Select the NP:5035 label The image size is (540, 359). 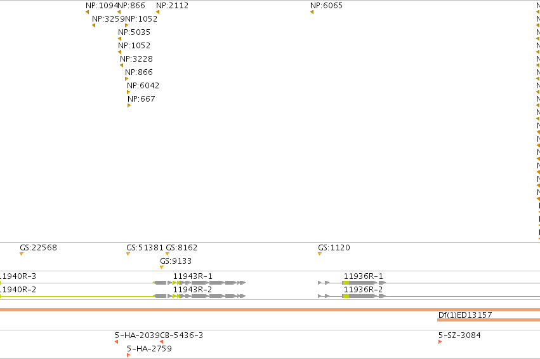(x=134, y=32)
